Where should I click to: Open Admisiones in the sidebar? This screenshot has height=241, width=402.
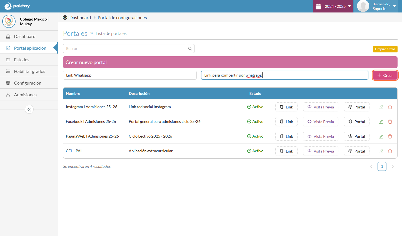click(x=29, y=95)
